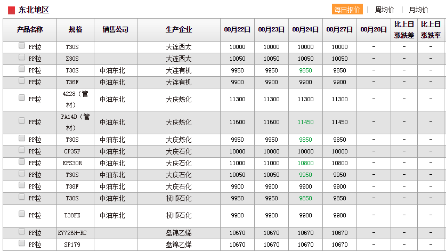Click the 08月28日 column header
This screenshot has width=446, height=252.
point(374,30)
